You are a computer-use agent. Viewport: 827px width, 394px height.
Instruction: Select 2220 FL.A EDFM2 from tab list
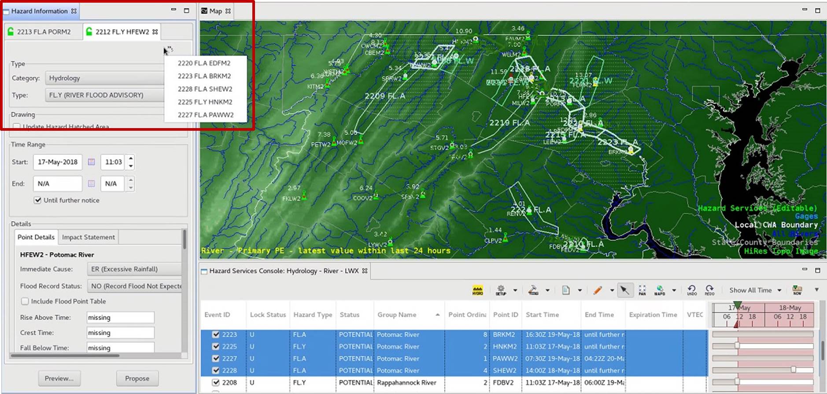204,63
